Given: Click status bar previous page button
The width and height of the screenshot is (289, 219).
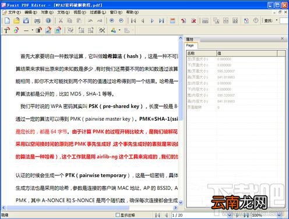Looking at the screenshot, I should click(x=166, y=215).
